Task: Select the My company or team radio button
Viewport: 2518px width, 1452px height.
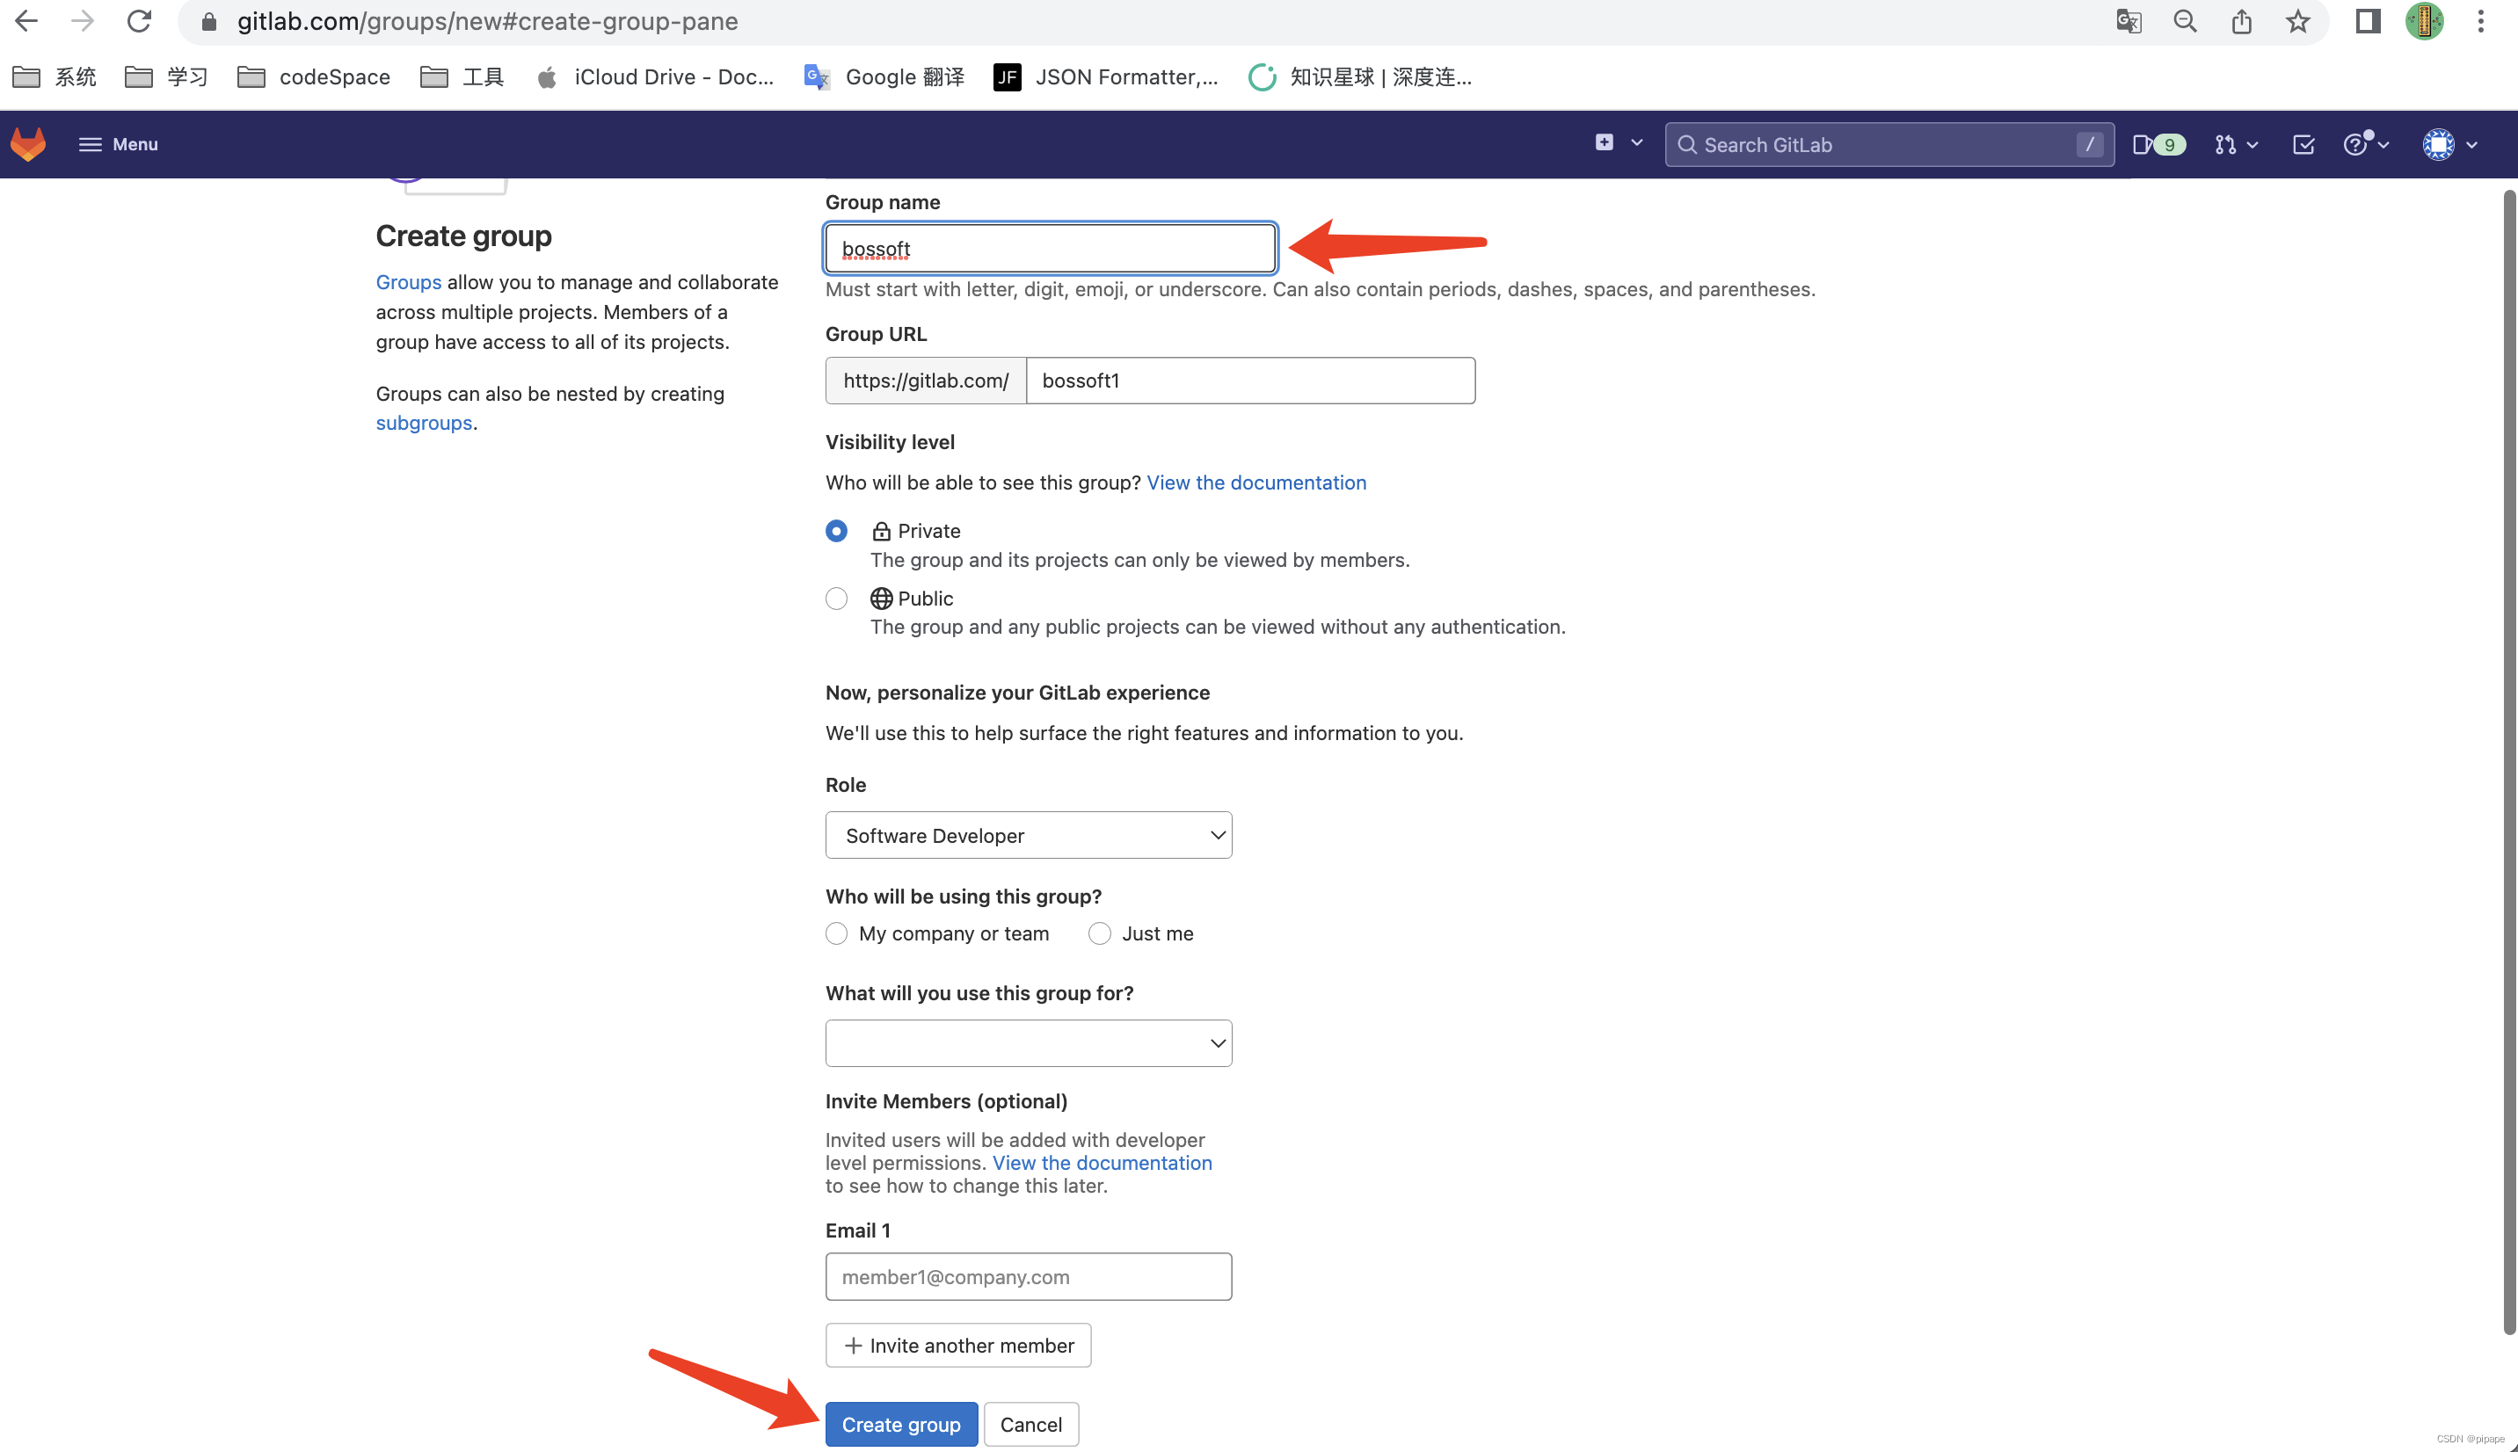Action: 835,933
